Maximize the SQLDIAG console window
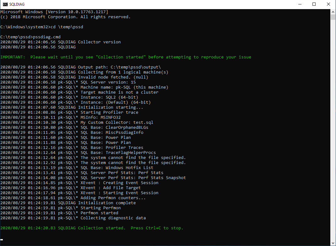The width and height of the screenshot is (336, 246). [314, 4]
